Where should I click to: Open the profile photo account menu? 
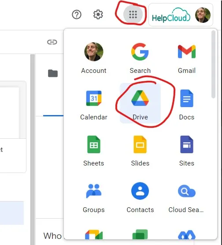(203, 15)
